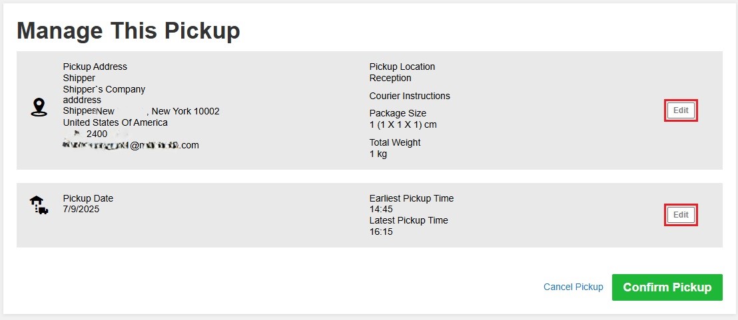Screen dimensions: 738x320
Task: Confirm the pickup with the green button
Action: click(x=667, y=287)
